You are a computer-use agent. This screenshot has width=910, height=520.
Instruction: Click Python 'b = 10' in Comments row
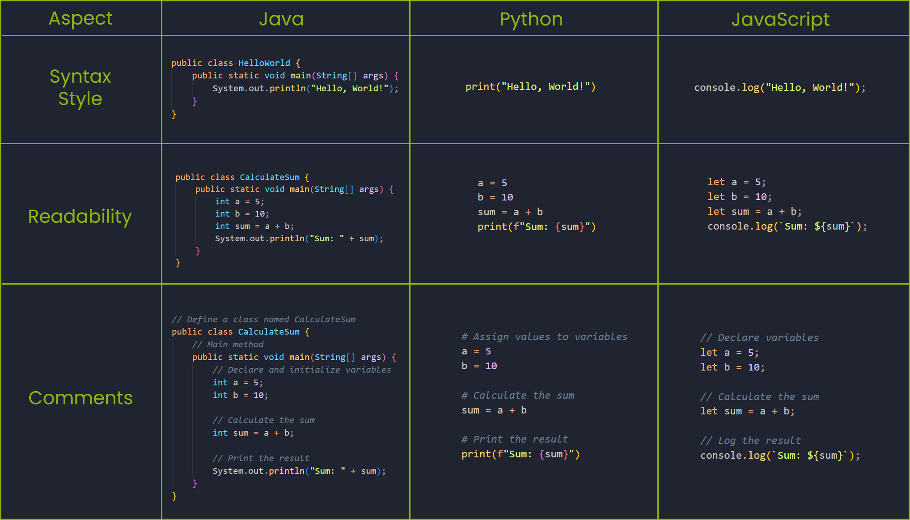coord(479,366)
